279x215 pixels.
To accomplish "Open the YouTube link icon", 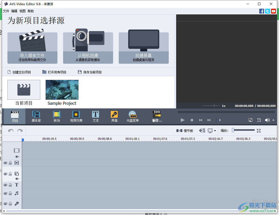I will [273, 11].
